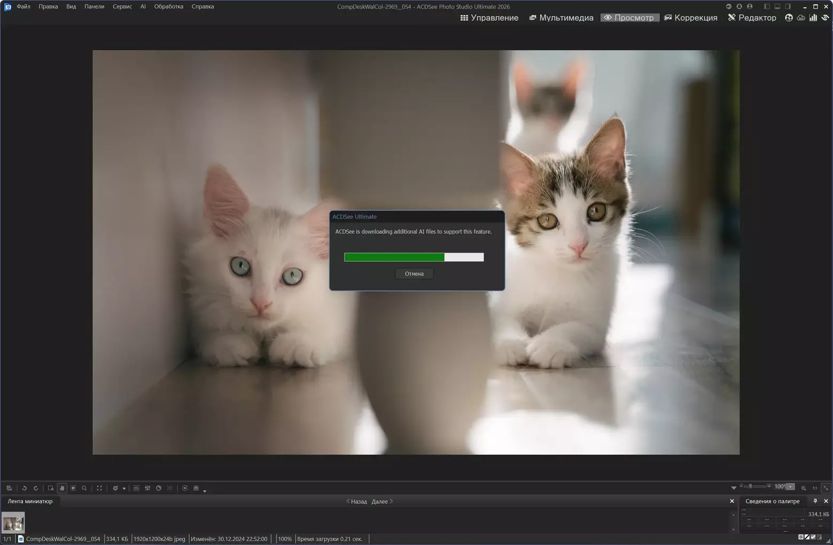Open the 365 cloud mode icon
Screen dimensions: 833x545
click(801, 18)
